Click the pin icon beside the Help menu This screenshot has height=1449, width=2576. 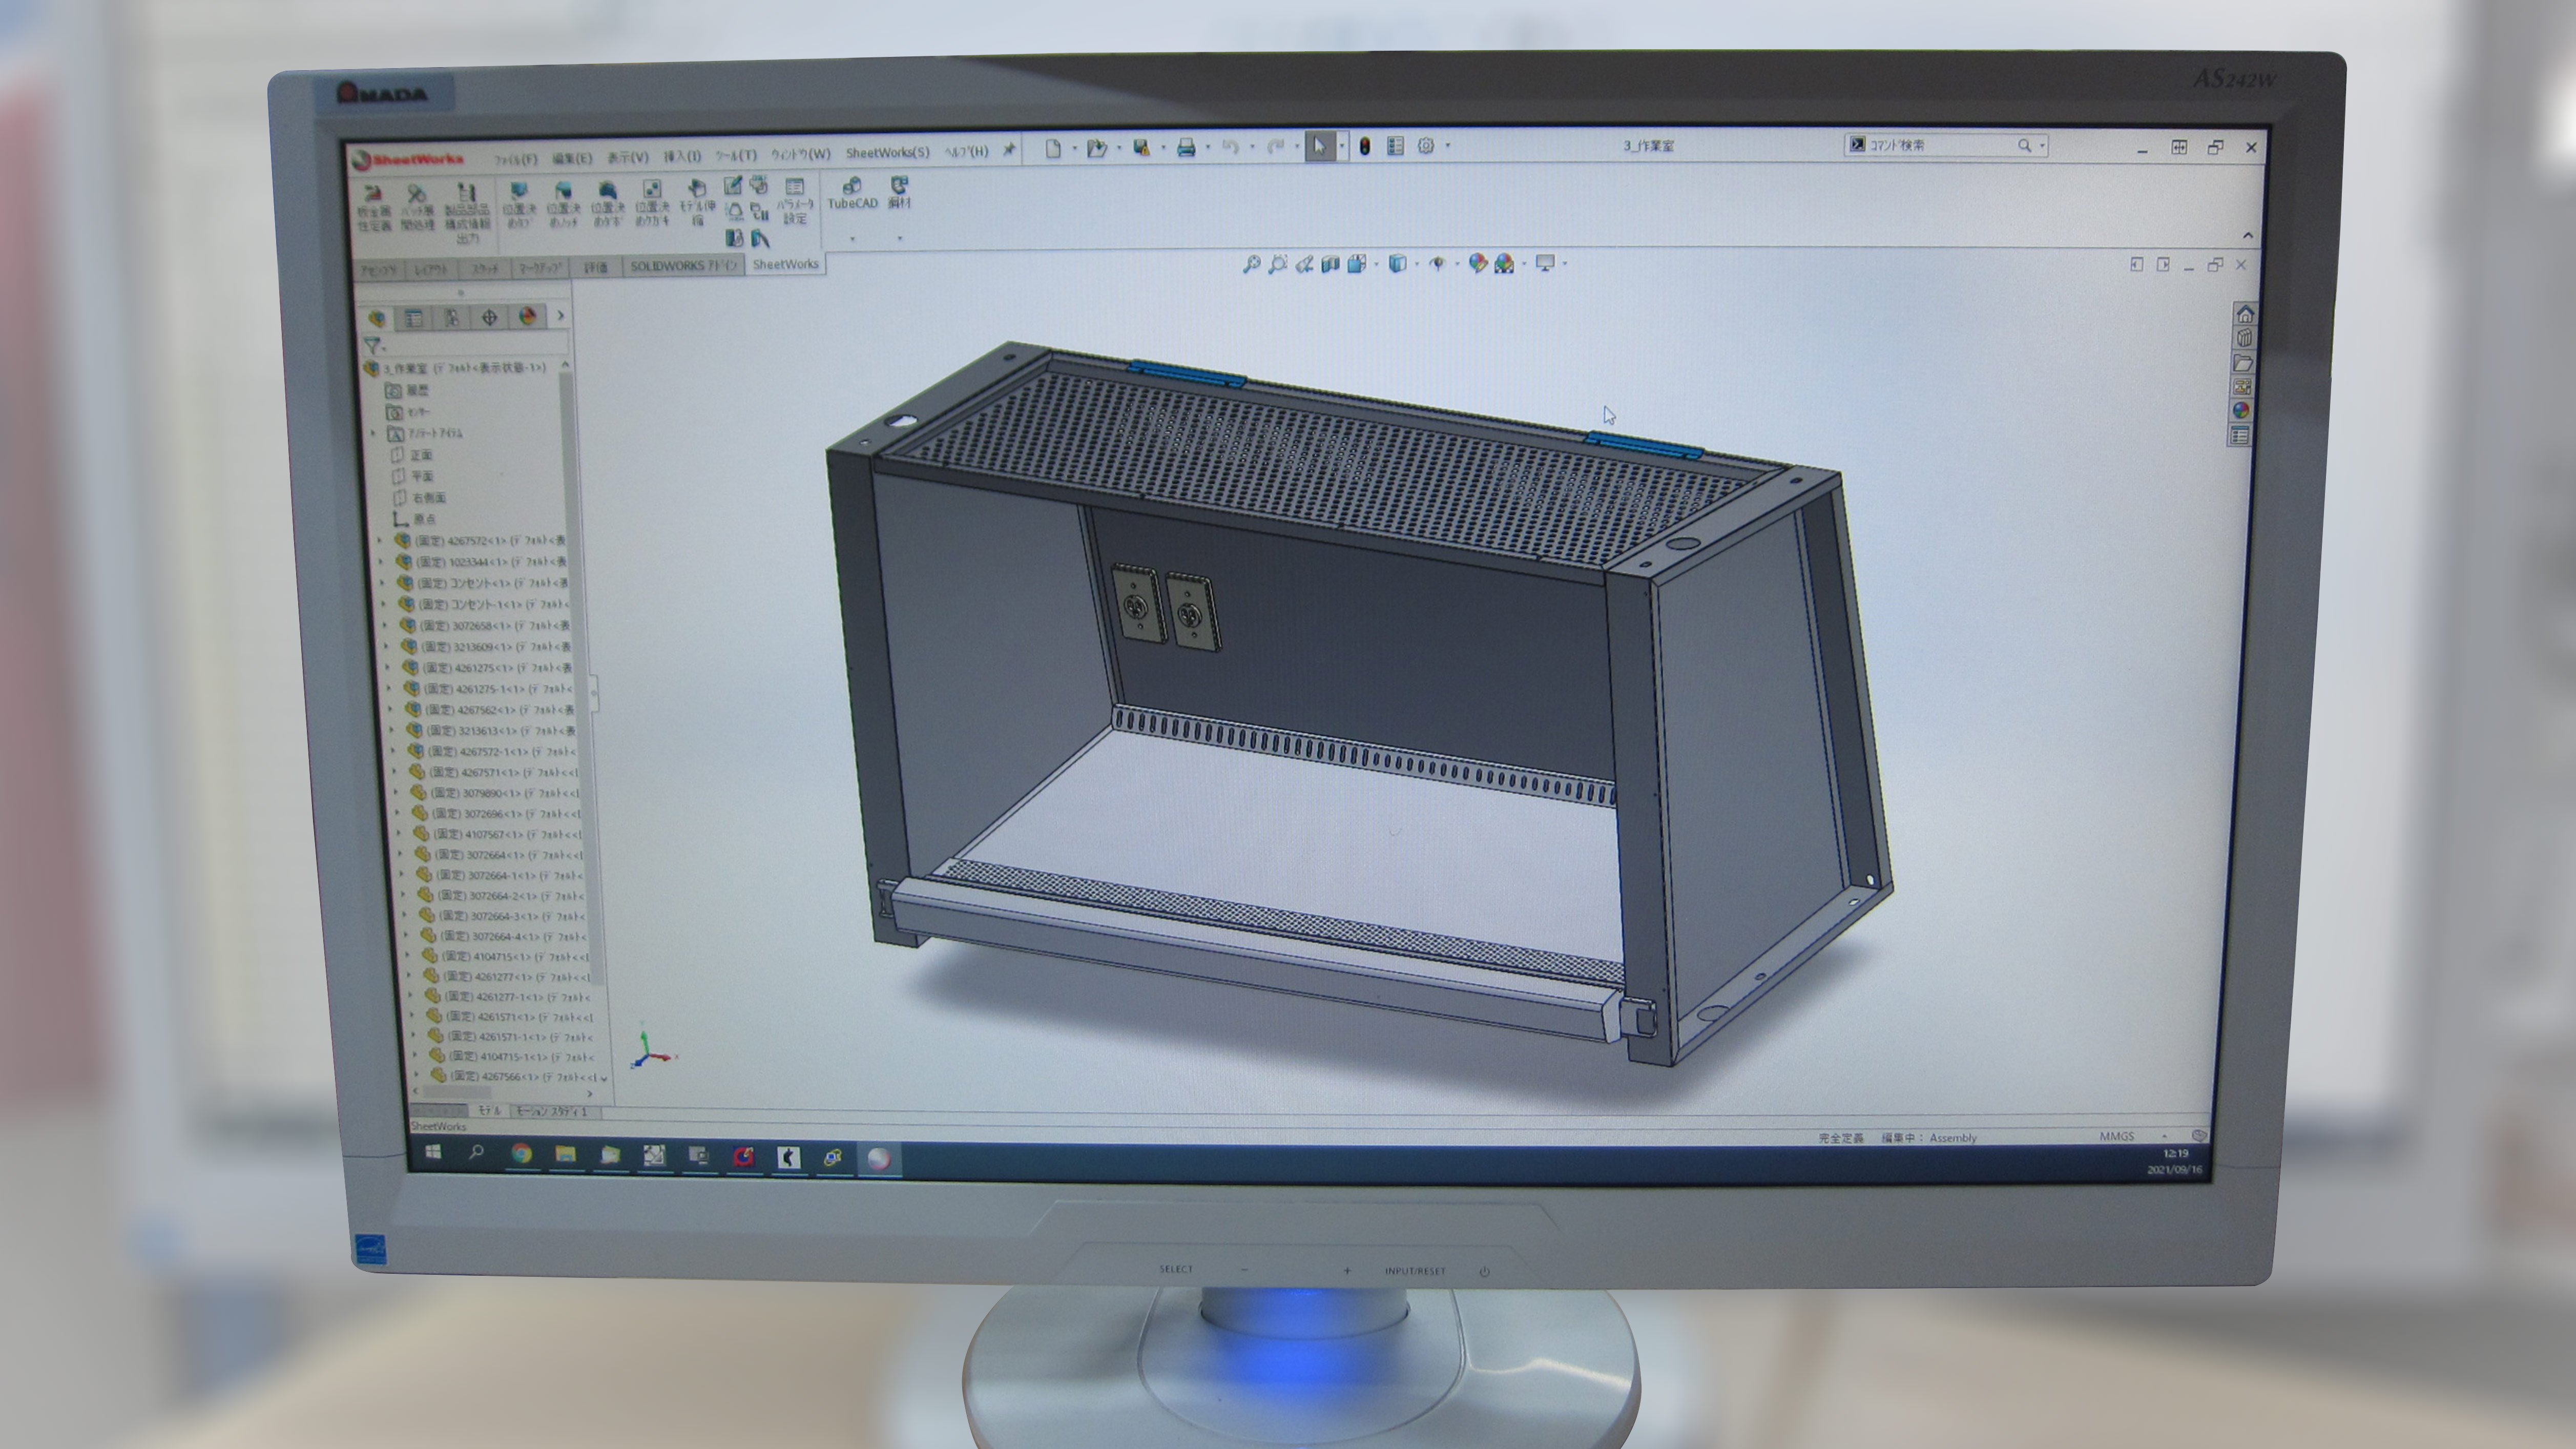(x=1009, y=150)
